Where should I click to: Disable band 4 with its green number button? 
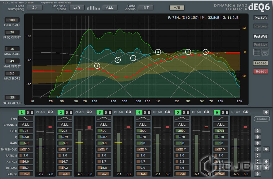[x=139, y=112]
